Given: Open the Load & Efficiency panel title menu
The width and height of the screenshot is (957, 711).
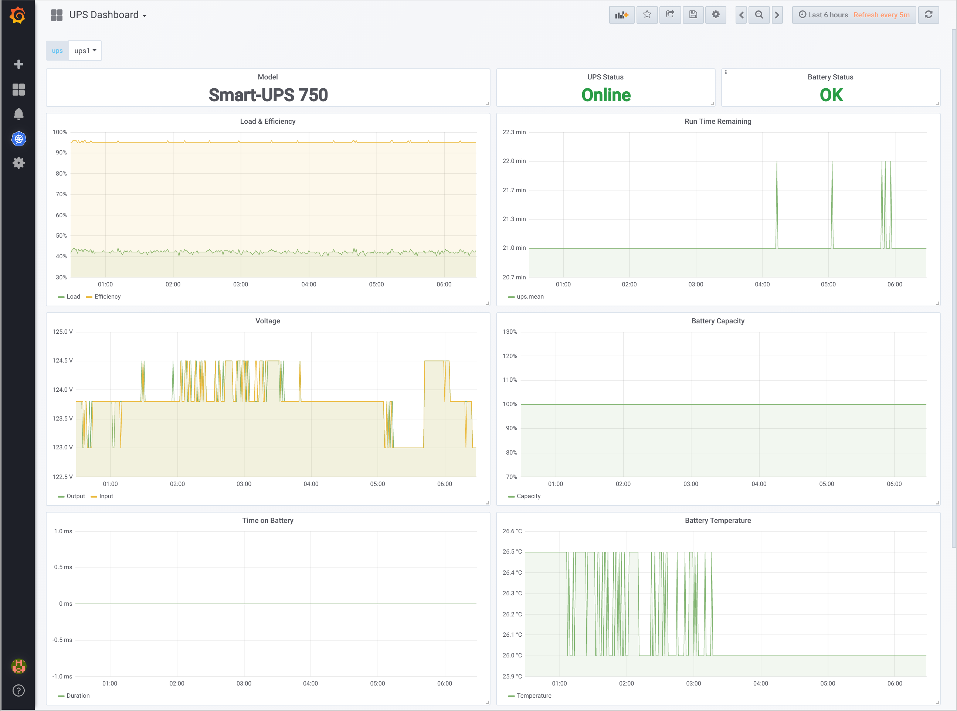Looking at the screenshot, I should click(x=268, y=121).
